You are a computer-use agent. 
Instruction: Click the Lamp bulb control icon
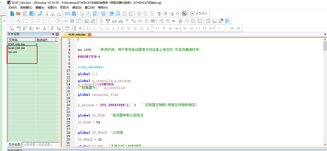click(101, 21)
